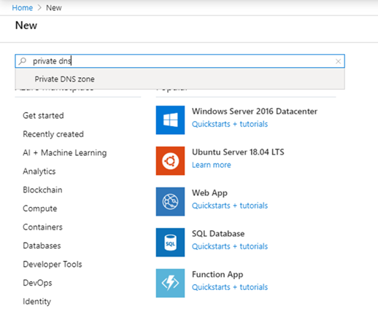Select the DevOps category

click(37, 283)
